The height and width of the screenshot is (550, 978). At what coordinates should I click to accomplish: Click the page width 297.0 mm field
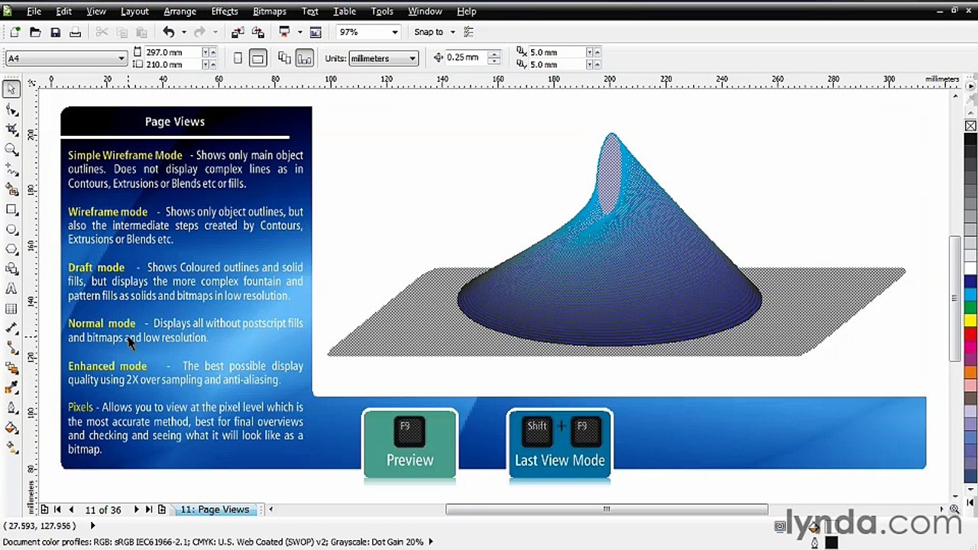point(173,52)
